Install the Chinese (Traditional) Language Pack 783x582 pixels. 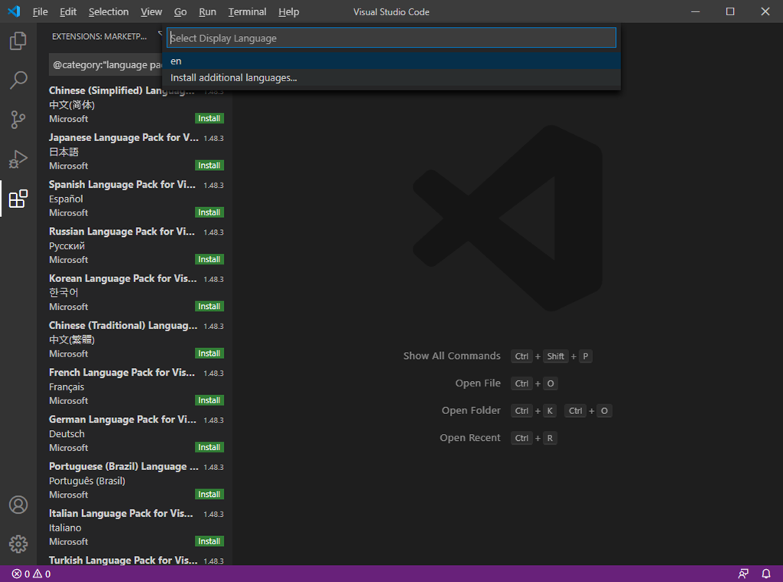209,353
